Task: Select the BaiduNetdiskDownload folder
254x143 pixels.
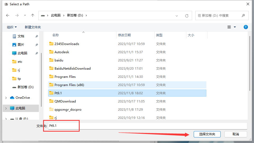Action: click(x=72, y=69)
